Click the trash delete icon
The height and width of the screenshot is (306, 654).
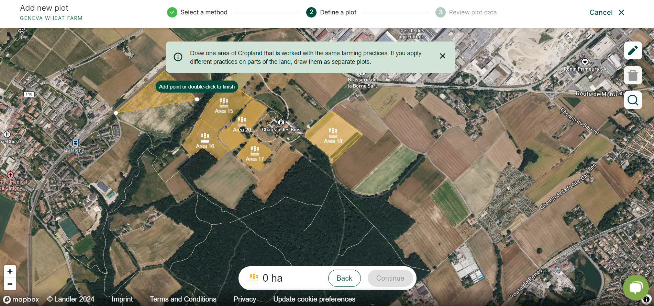(633, 75)
